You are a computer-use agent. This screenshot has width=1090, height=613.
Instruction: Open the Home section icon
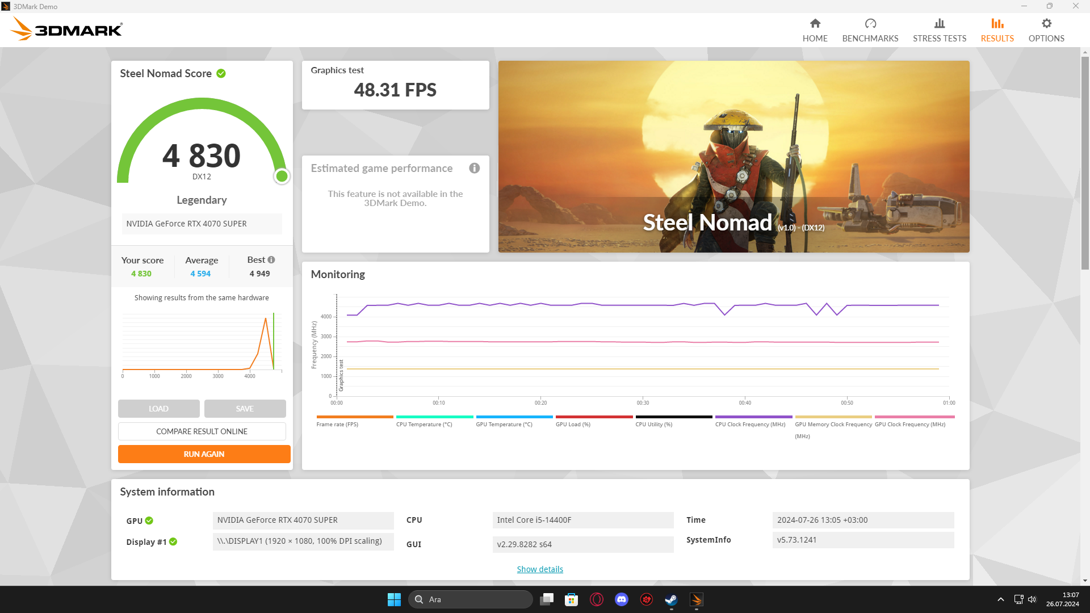tap(815, 24)
